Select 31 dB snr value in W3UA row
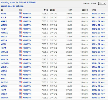Screen dimensions: 108x100 (69, 37)
